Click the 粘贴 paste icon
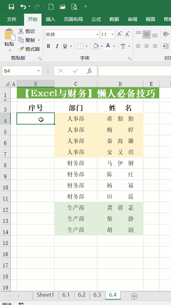Viewport: 171px width, 305px height. (10, 34)
